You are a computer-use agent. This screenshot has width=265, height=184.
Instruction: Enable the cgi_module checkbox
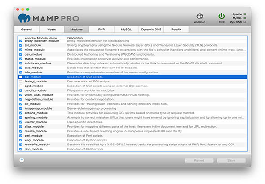click(21, 77)
